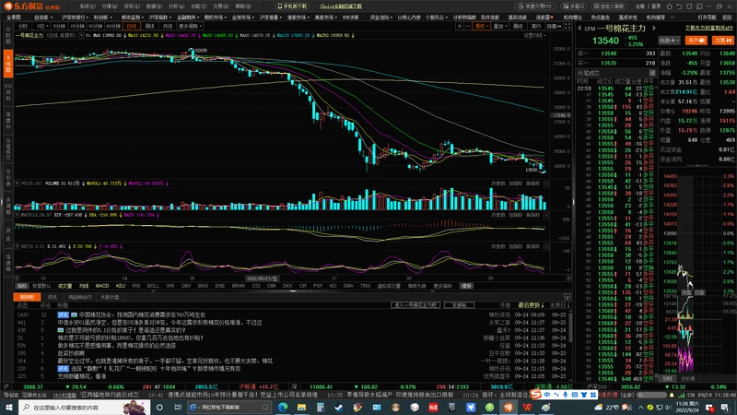Screen dimensions: 737x415
Task: Open the 帮助 menu
Action: (243, 6)
